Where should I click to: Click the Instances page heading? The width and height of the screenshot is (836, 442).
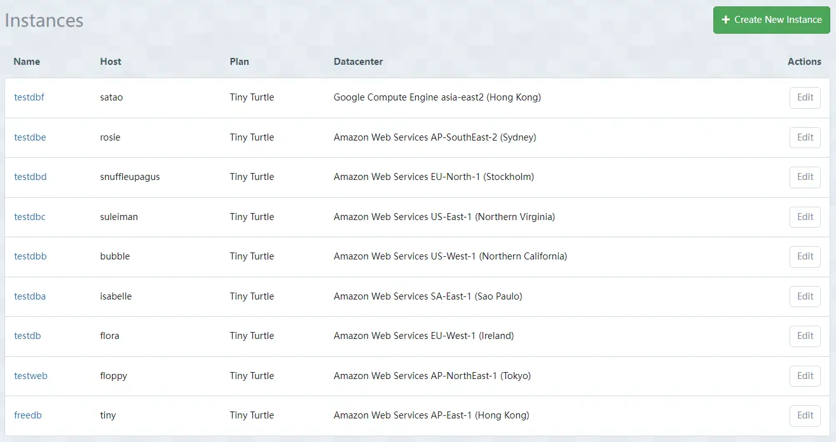click(44, 20)
